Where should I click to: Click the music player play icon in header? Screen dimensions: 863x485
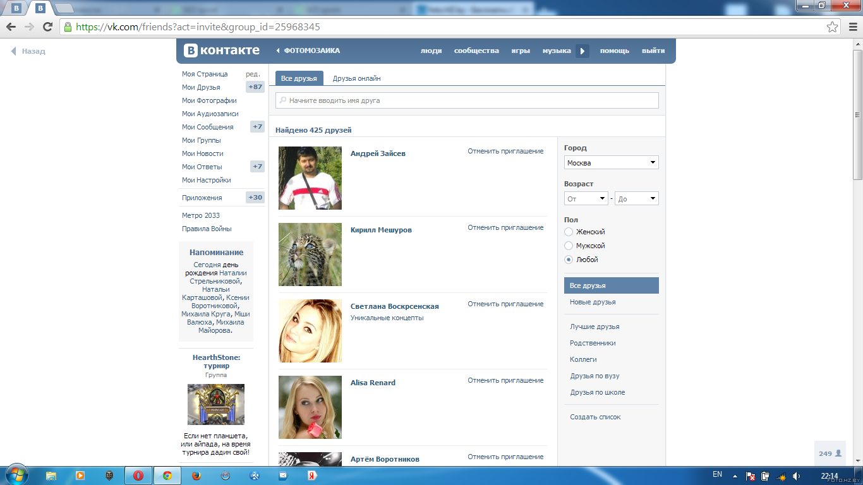click(x=582, y=51)
